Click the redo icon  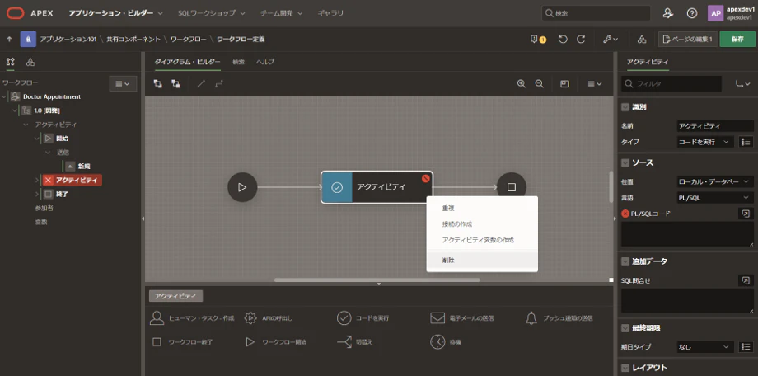tap(581, 40)
